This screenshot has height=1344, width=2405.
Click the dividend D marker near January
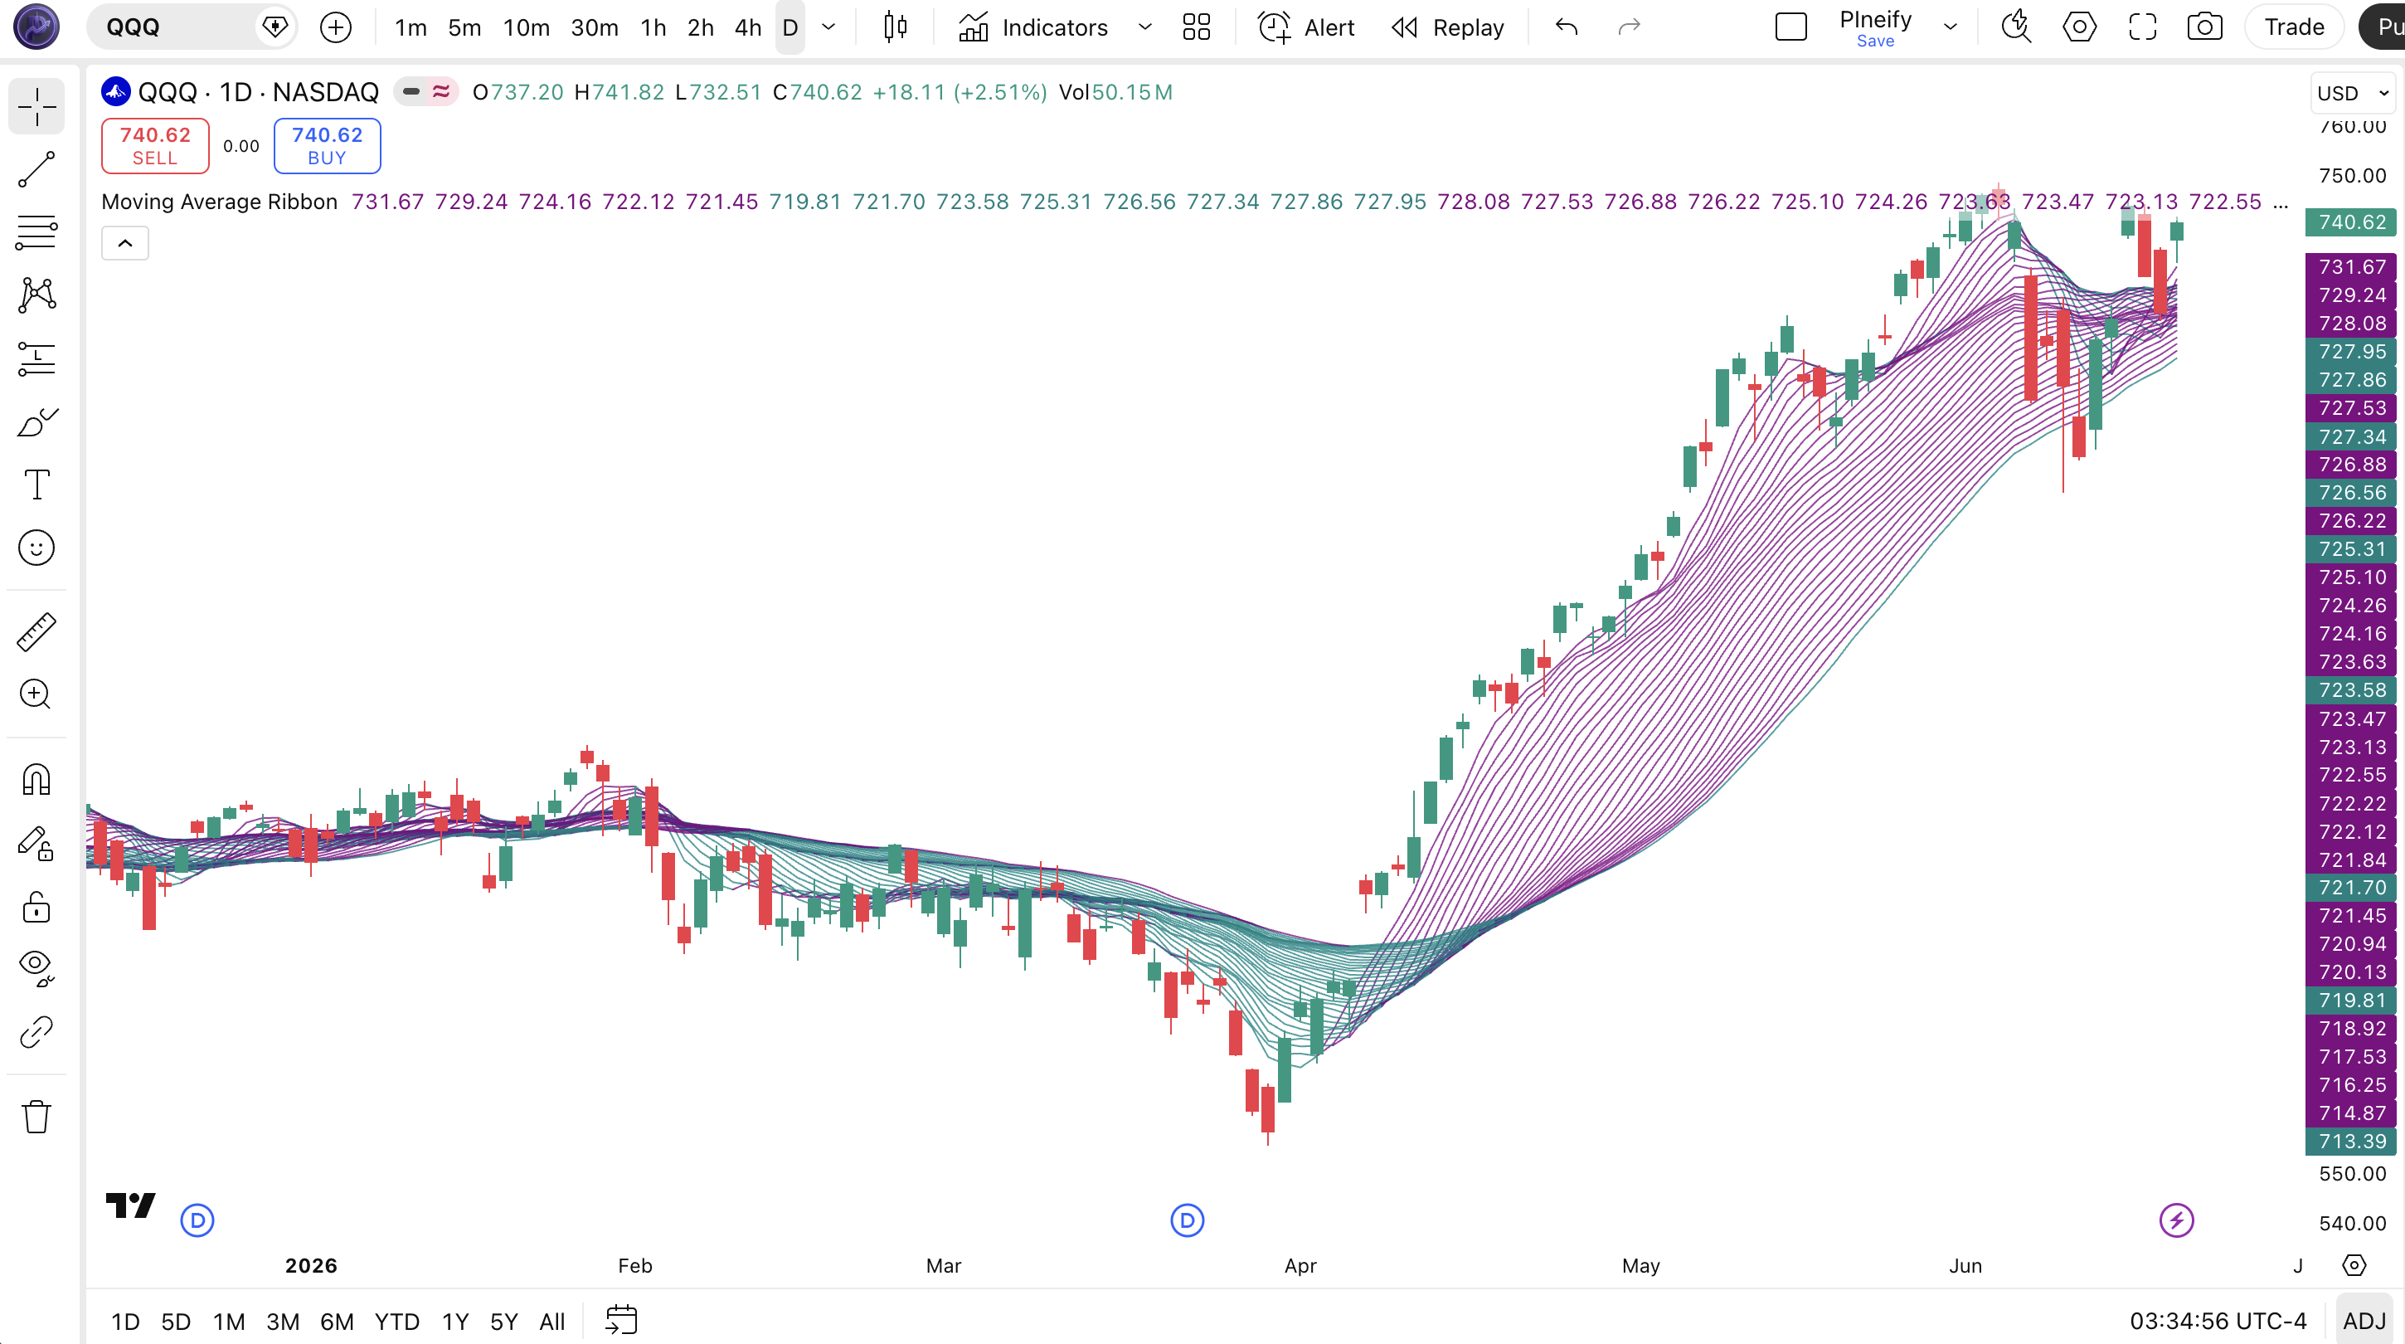click(197, 1220)
